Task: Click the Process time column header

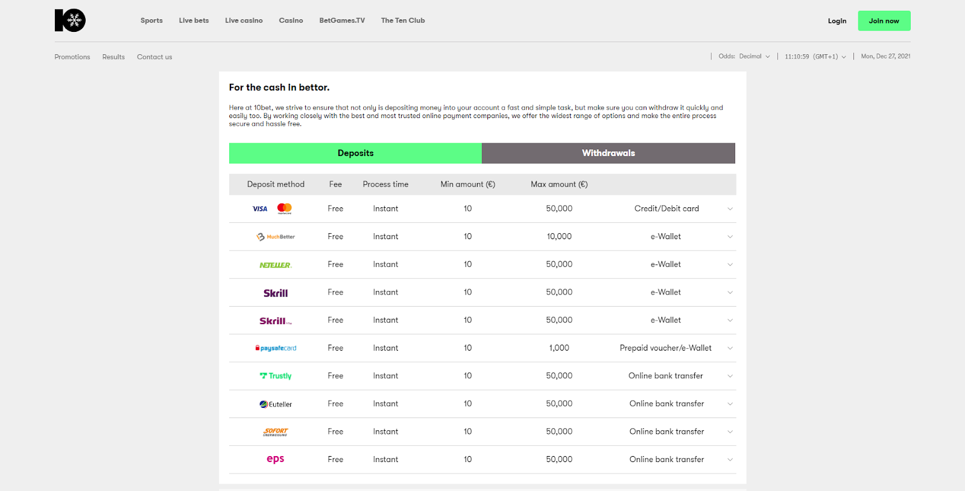Action: (x=385, y=184)
